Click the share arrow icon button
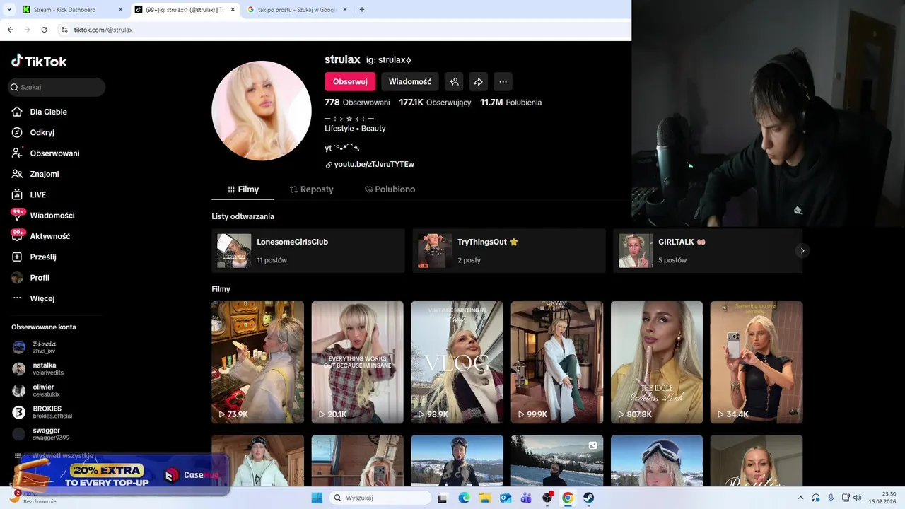Viewport: 905px width, 509px height. click(x=479, y=81)
